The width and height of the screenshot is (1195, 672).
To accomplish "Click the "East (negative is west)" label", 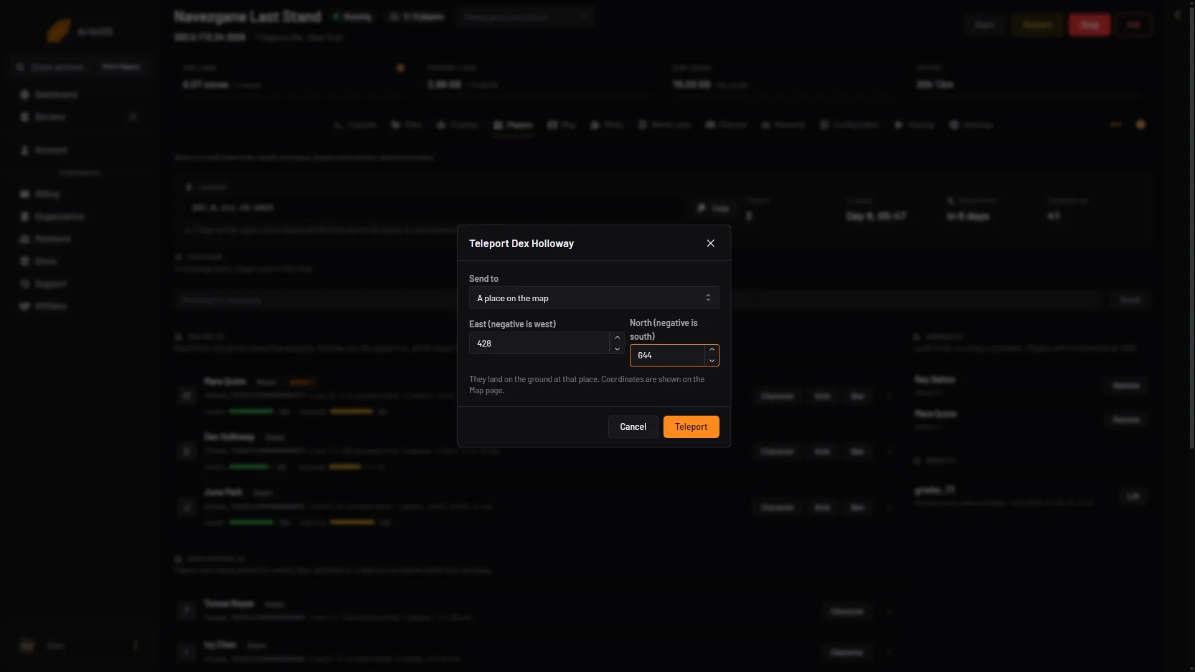I will [x=512, y=324].
